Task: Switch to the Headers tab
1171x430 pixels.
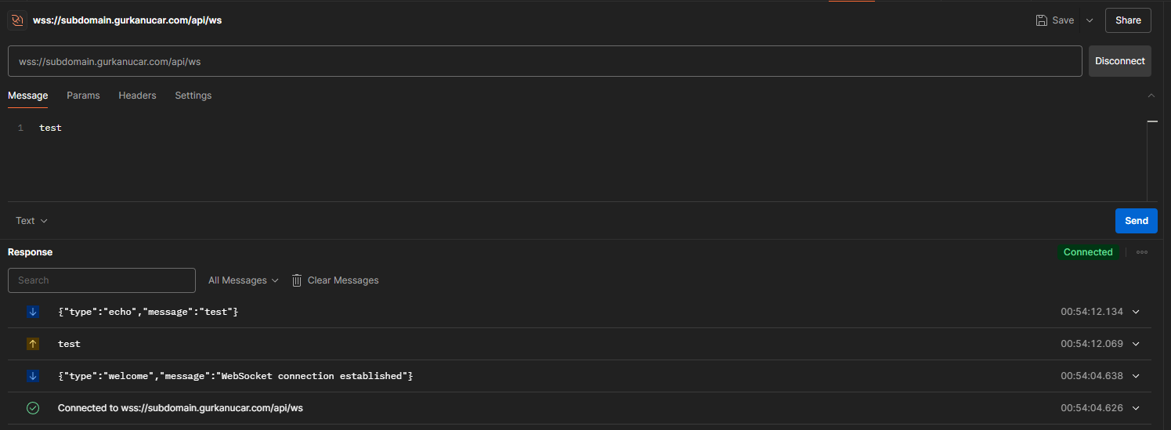Action: coord(137,96)
